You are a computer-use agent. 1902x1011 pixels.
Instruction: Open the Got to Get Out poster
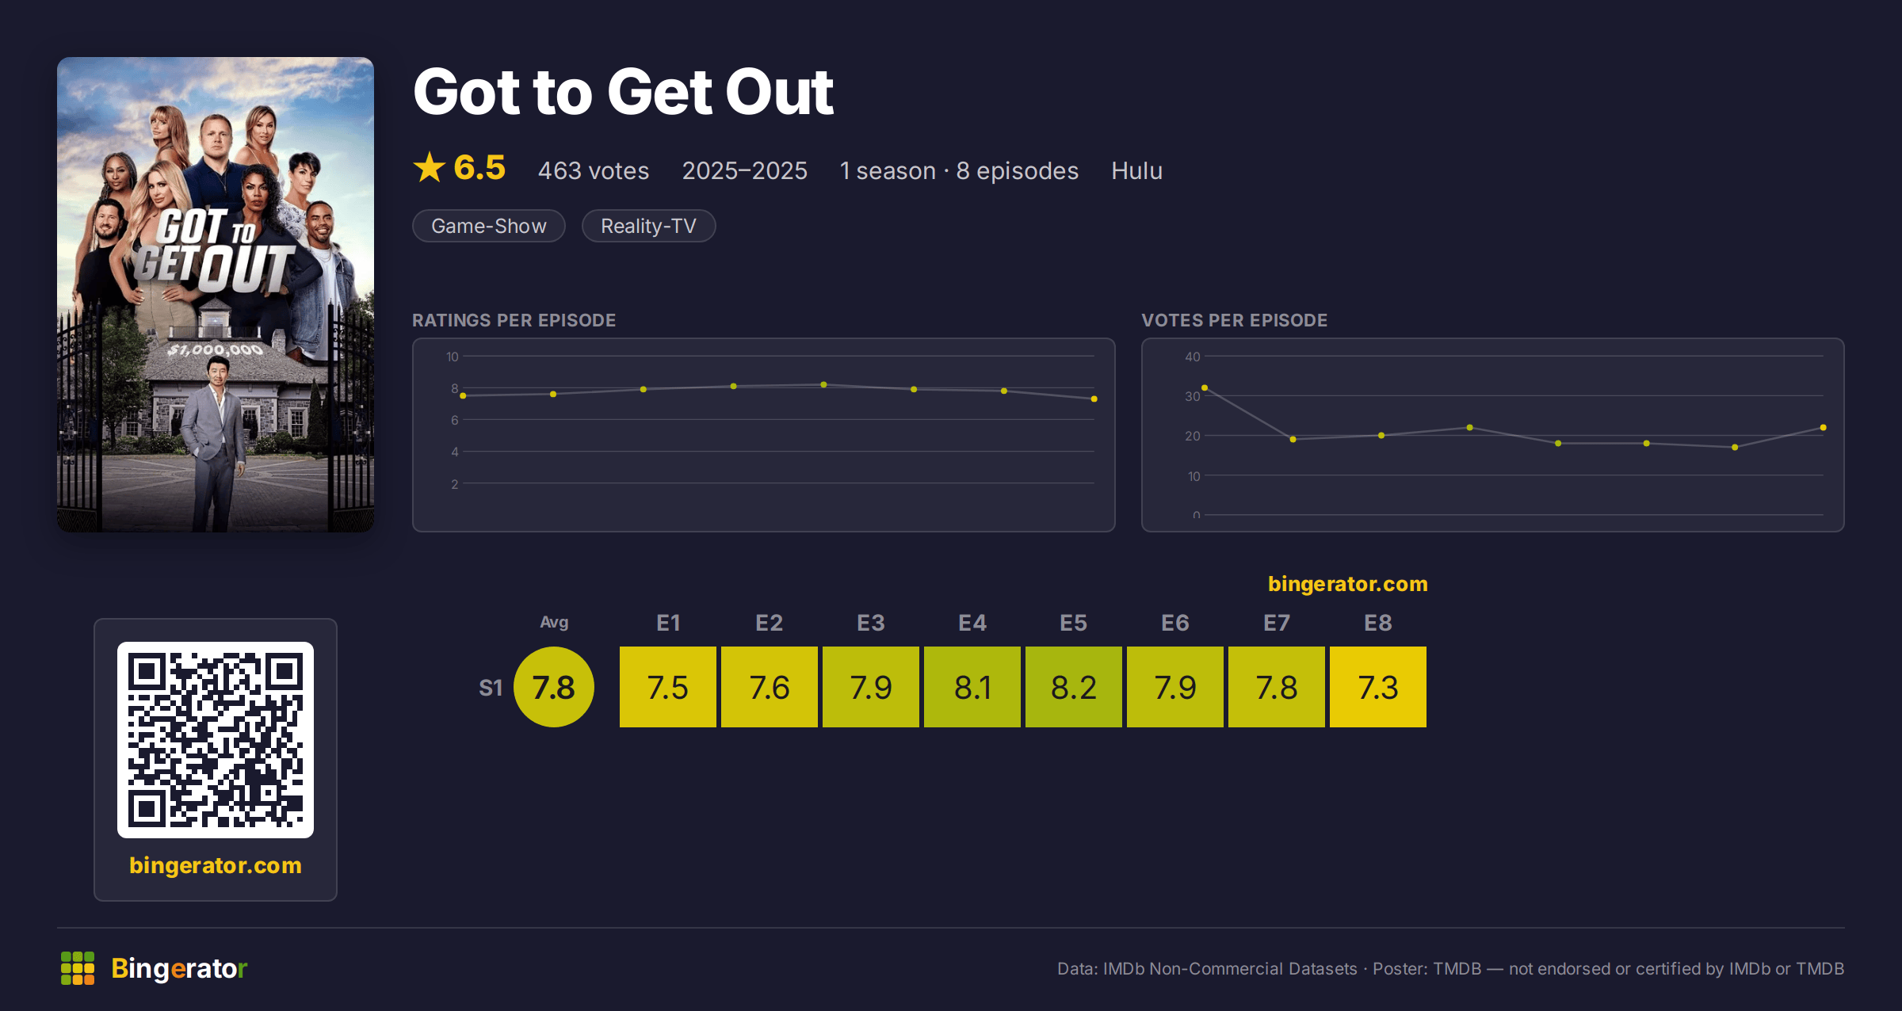(216, 295)
